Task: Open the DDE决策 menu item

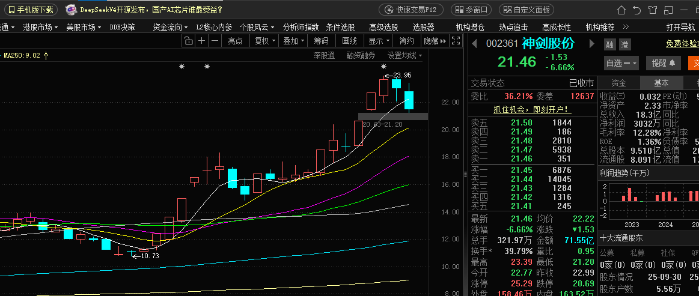Action: click(x=122, y=27)
